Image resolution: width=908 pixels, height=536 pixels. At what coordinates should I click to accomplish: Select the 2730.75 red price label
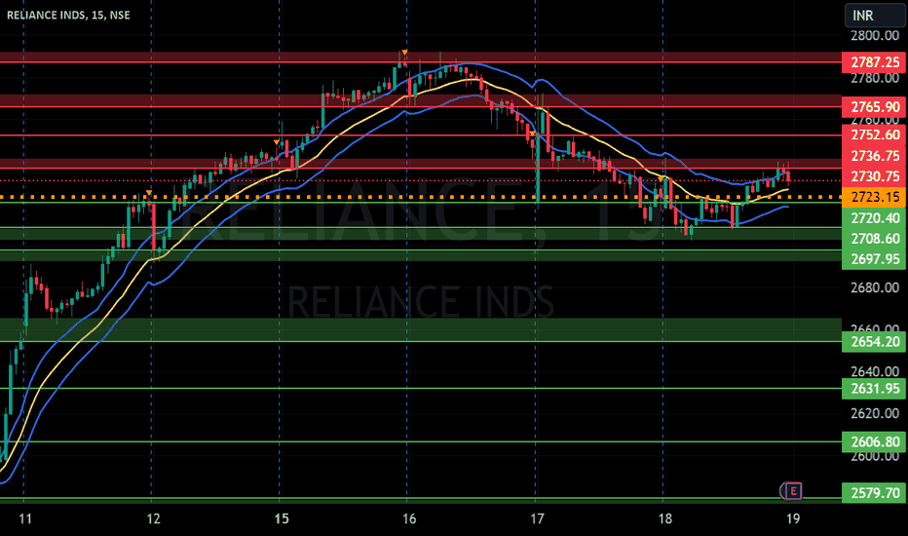pos(874,176)
